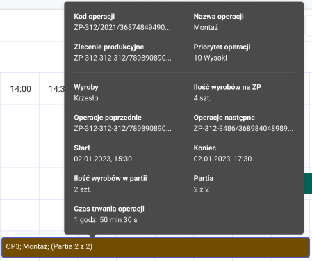The image size is (312, 261).
Task: Click the Ilość wyrobów w partii value 2 szt.
Action: [x=83, y=189]
